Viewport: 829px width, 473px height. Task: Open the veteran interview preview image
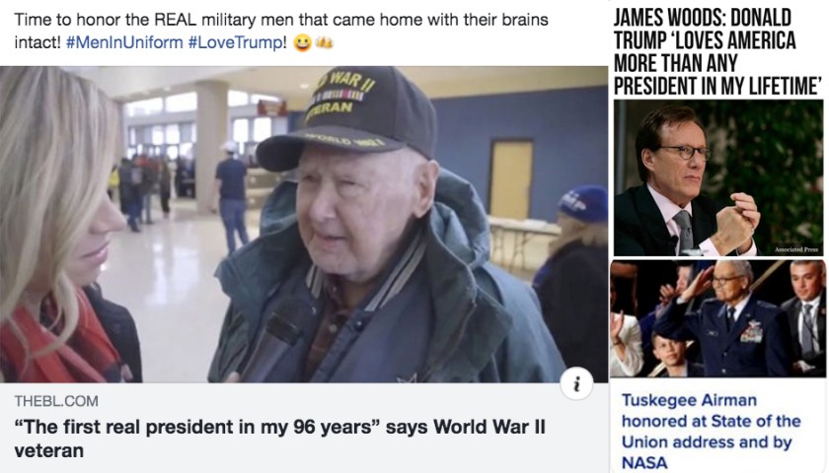point(304,225)
